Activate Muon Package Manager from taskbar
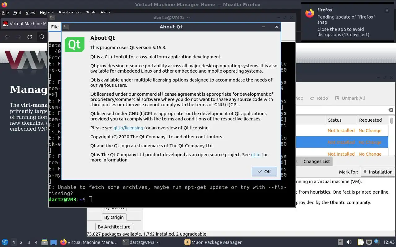396x247 pixels. (213, 242)
